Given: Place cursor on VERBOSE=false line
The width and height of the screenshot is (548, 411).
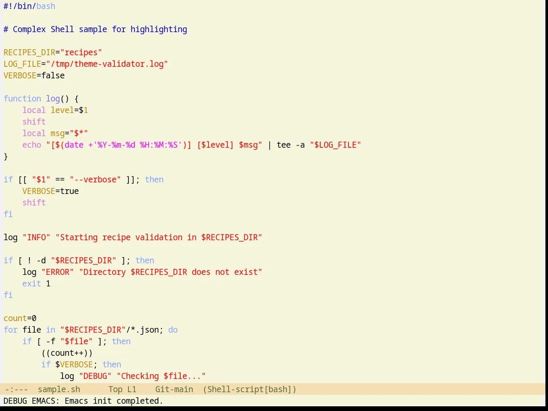Looking at the screenshot, I should point(34,75).
